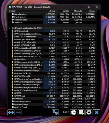Select the GPU hőmérséklet row label

click(21, 31)
